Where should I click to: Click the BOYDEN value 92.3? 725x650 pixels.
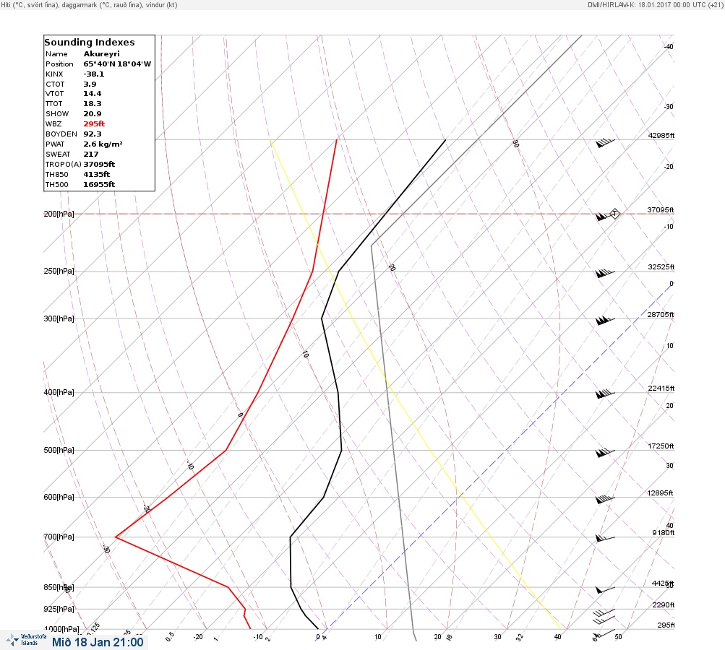pos(93,134)
